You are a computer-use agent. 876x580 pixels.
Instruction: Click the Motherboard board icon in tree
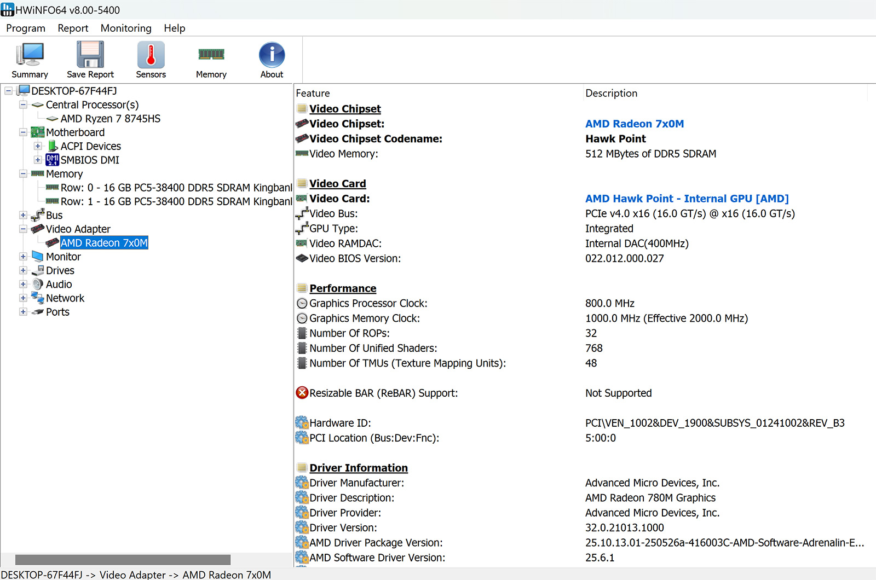click(x=38, y=132)
